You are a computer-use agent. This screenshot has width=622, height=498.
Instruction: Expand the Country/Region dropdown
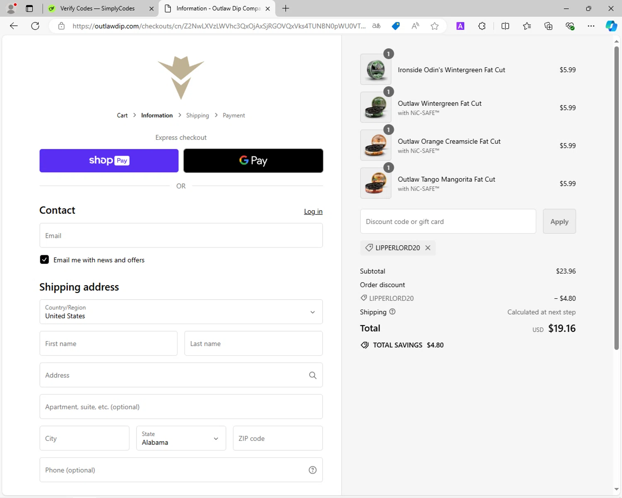click(181, 312)
